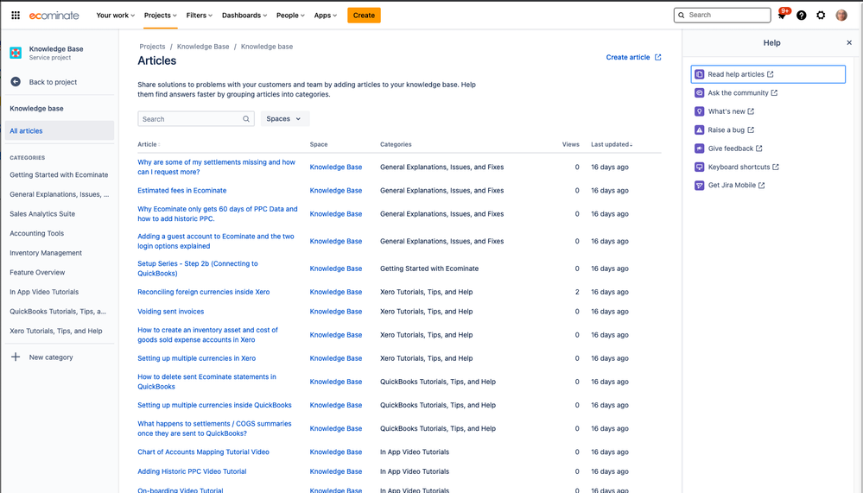Sort by the Article column header

[148, 145]
